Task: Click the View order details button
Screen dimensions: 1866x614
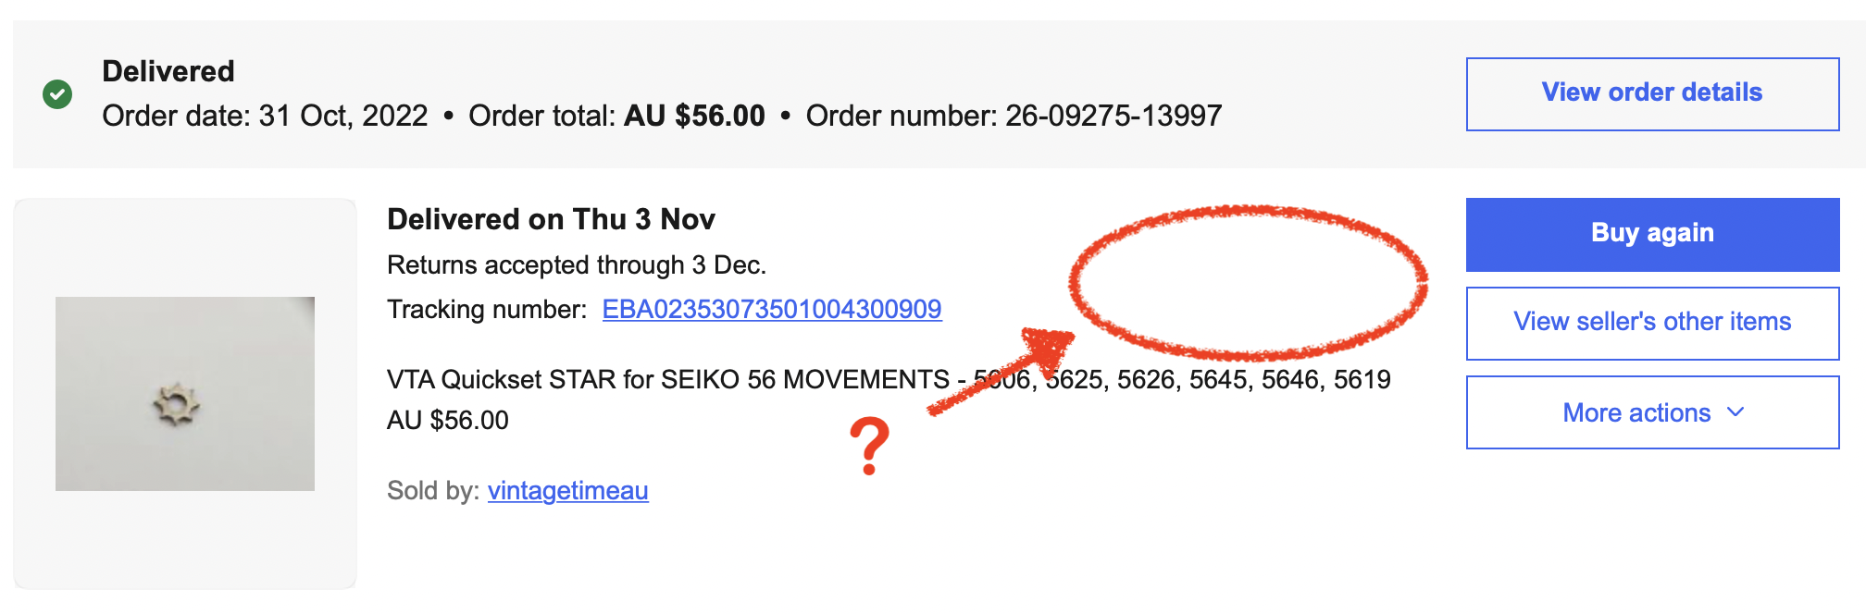Action: coord(1652,93)
